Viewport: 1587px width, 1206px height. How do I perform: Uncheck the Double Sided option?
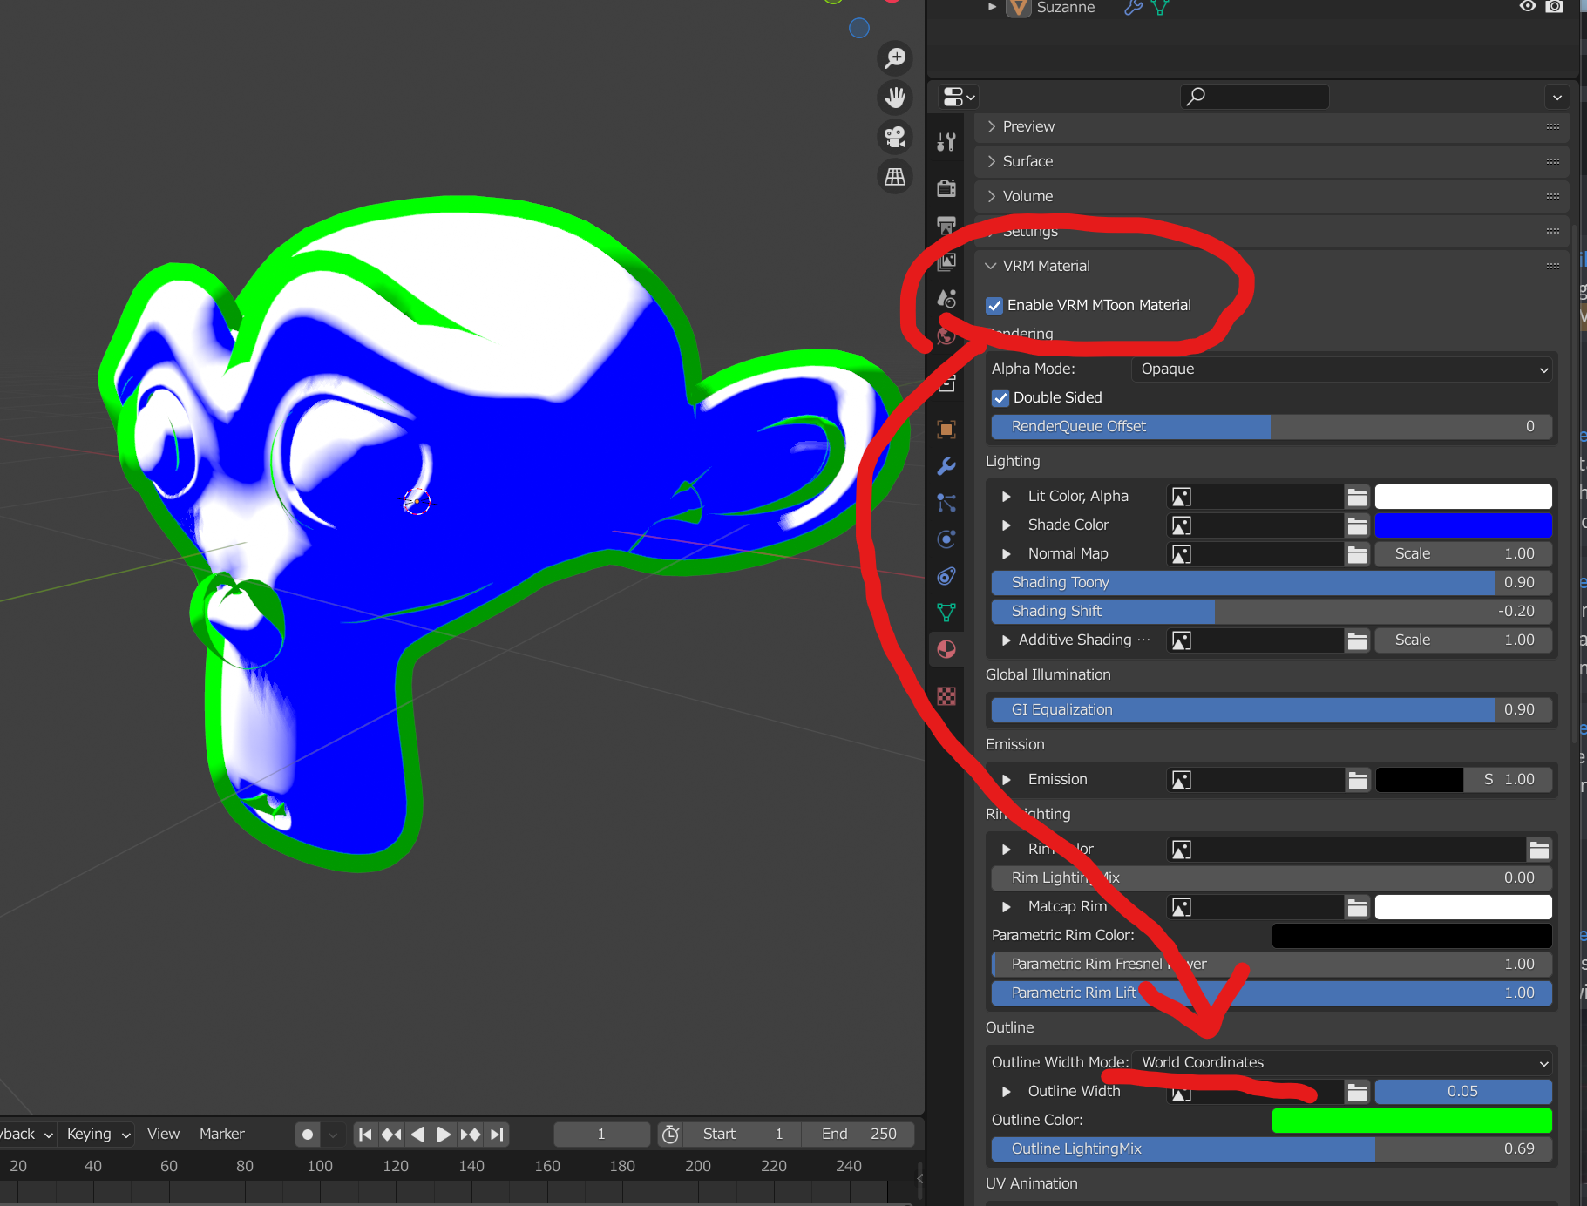pyautogui.click(x=1000, y=397)
